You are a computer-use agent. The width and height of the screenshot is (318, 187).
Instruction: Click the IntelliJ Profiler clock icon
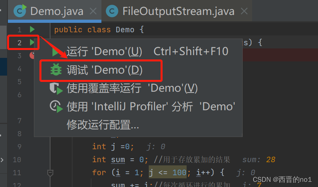[56, 106]
